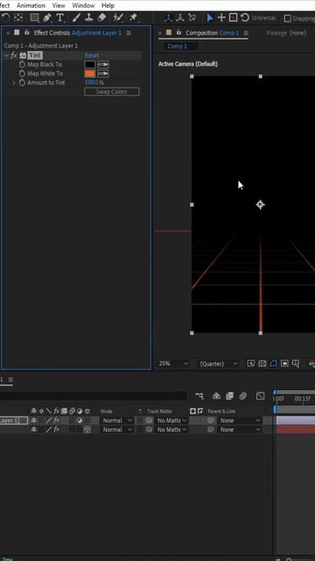
Task: Pick Map Black To color with eyedropper
Action: 103,65
